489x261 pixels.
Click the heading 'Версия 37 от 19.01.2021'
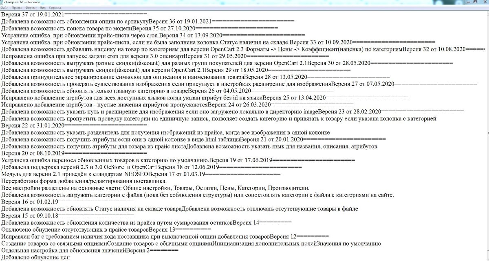coord(33,15)
